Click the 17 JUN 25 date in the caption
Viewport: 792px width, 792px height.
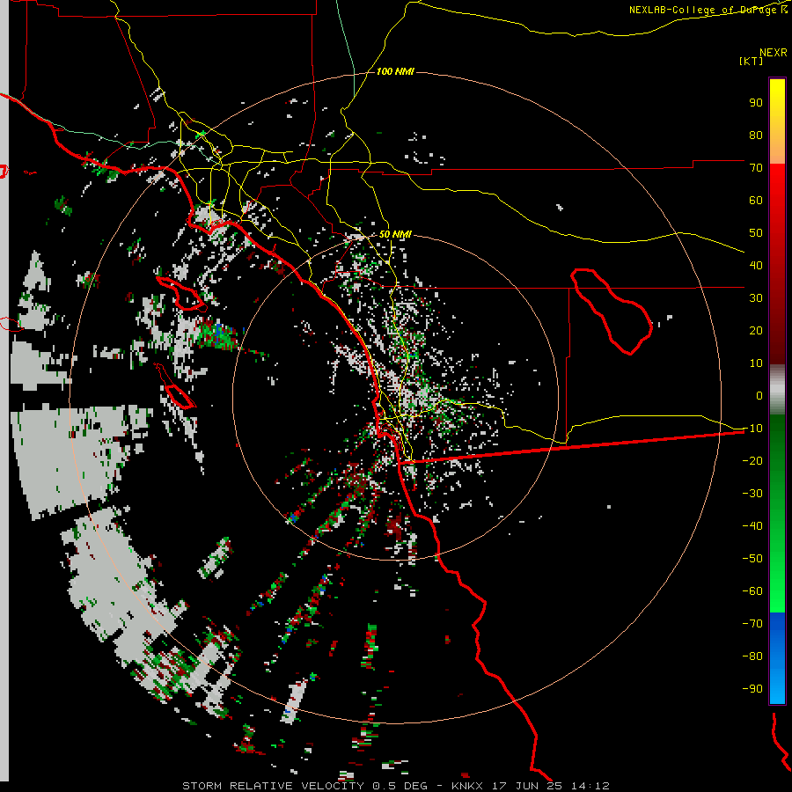(527, 786)
